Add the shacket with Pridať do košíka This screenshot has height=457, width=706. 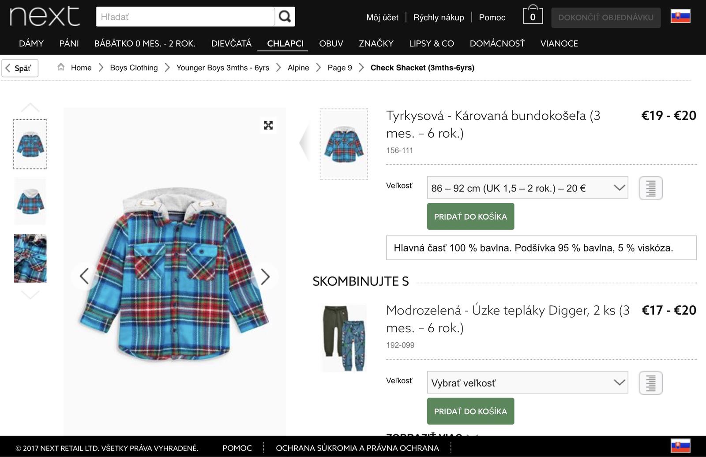(470, 217)
